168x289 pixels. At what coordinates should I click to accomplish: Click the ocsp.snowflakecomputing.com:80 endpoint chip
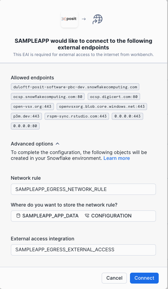click(48, 96)
